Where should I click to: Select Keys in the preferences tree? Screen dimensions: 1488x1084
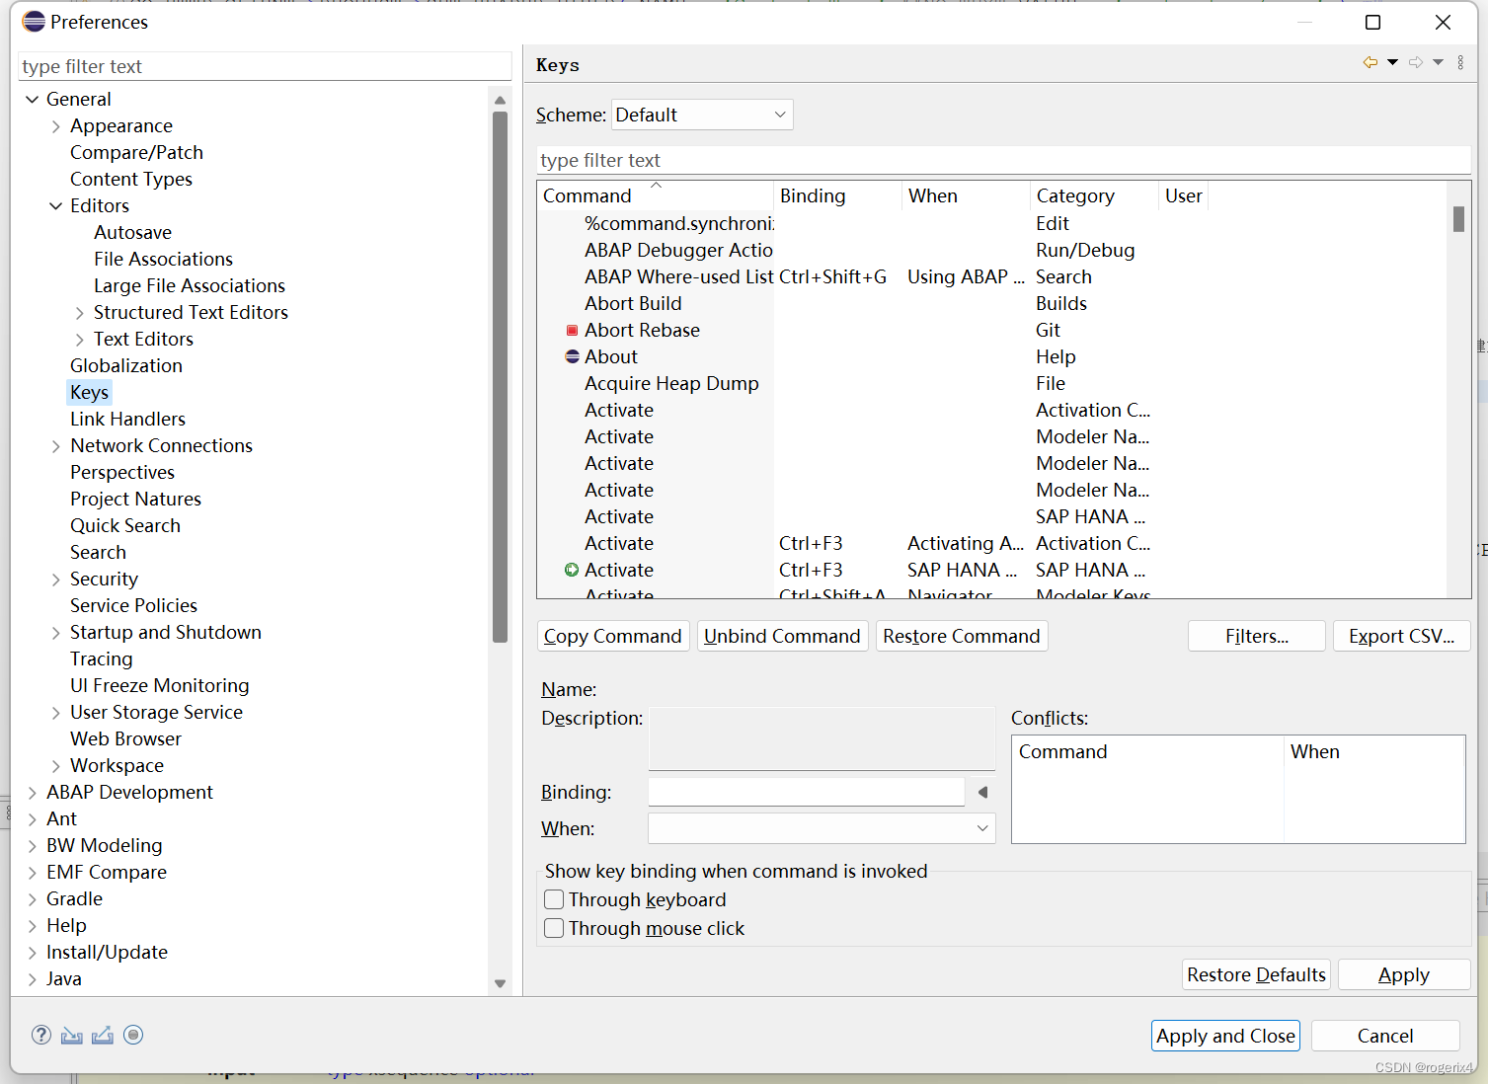pyautogui.click(x=89, y=392)
